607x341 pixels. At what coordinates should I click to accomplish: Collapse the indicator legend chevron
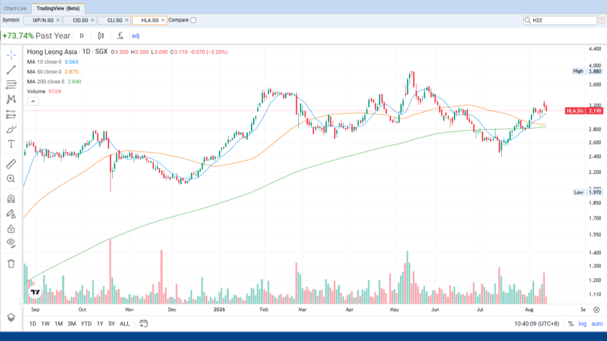coord(33,101)
